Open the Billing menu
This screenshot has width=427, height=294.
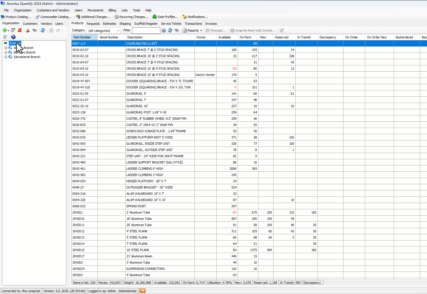point(112,10)
